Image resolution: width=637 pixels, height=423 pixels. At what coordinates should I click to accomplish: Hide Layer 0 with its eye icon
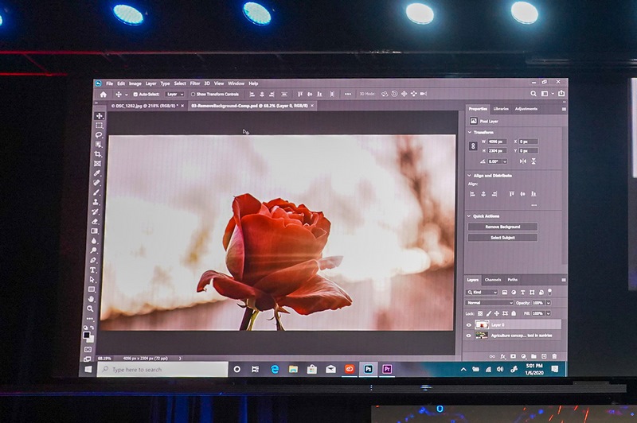[468, 325]
